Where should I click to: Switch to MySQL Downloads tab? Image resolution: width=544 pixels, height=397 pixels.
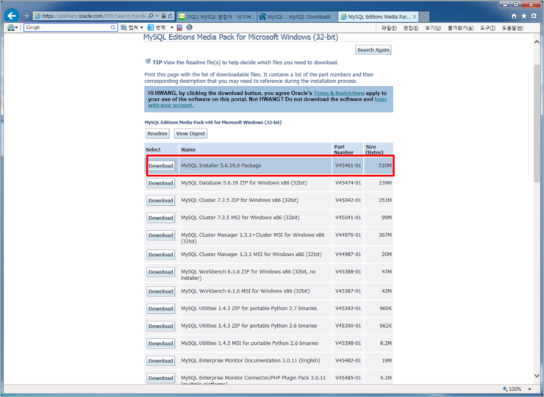298,17
